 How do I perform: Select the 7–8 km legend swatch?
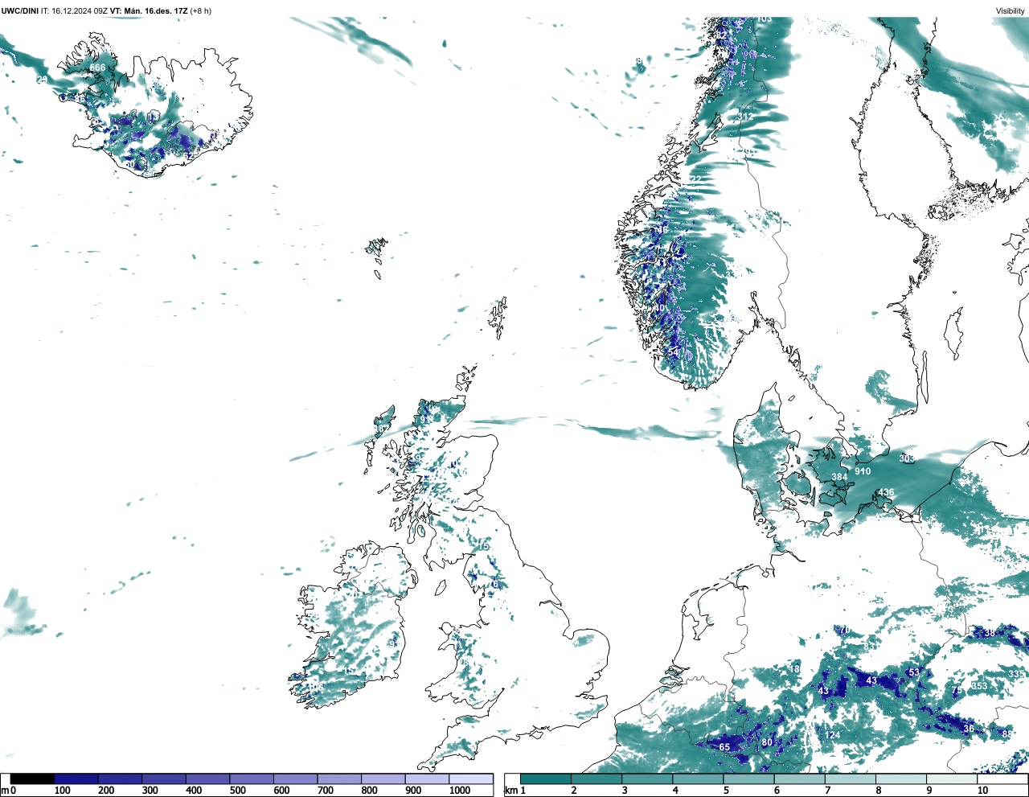coord(850,779)
